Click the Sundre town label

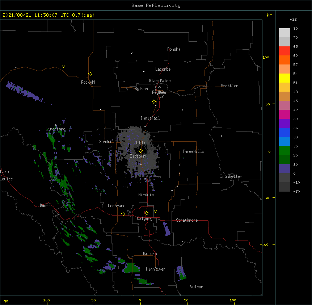pos(106,142)
